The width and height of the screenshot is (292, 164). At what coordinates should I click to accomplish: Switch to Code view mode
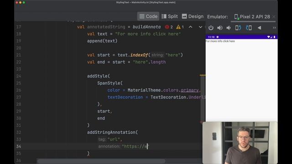(x=148, y=16)
